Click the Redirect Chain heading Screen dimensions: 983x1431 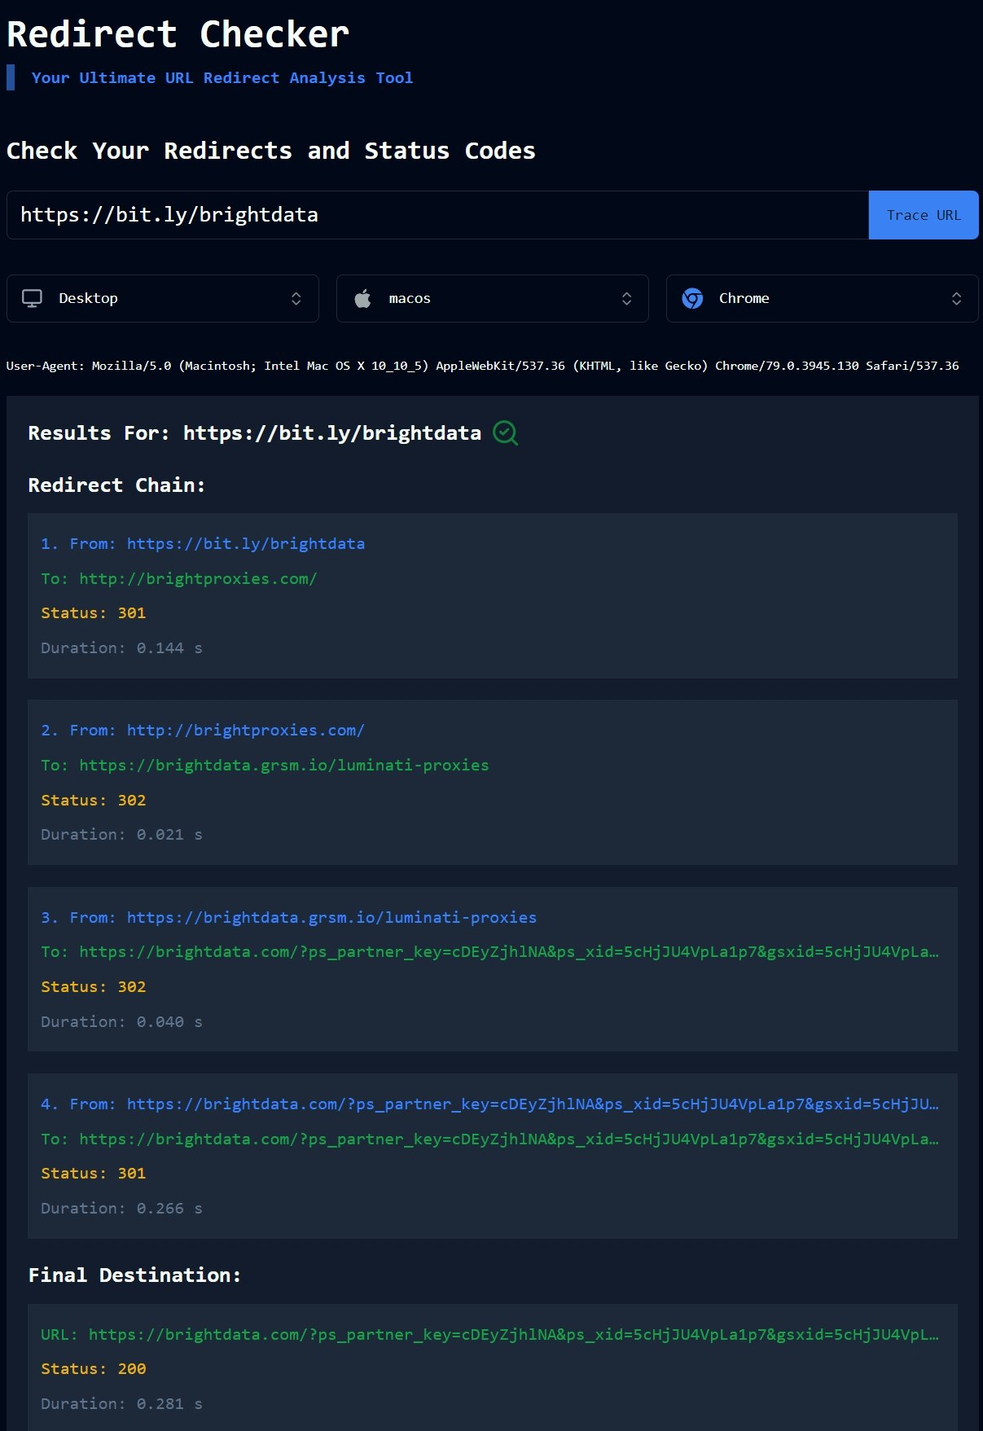pyautogui.click(x=116, y=485)
